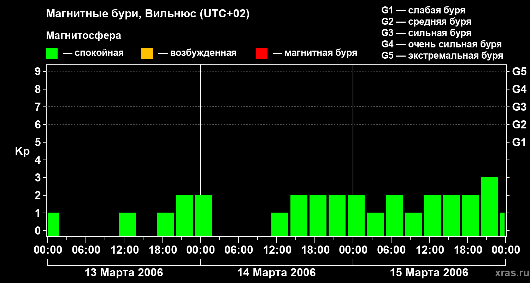Click the 18:00 time label for 14 March
The width and height of the screenshot is (530, 283).
[x=315, y=250]
